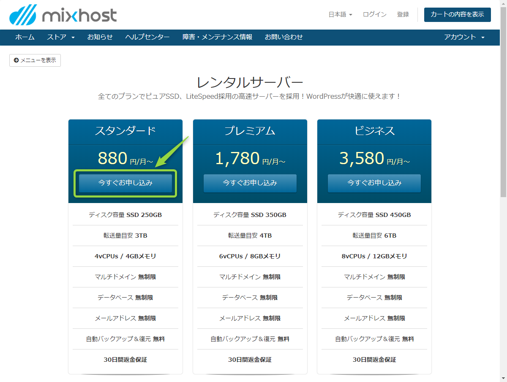Click 転送量目安 6TB text
The height and width of the screenshot is (382, 507).
[374, 236]
